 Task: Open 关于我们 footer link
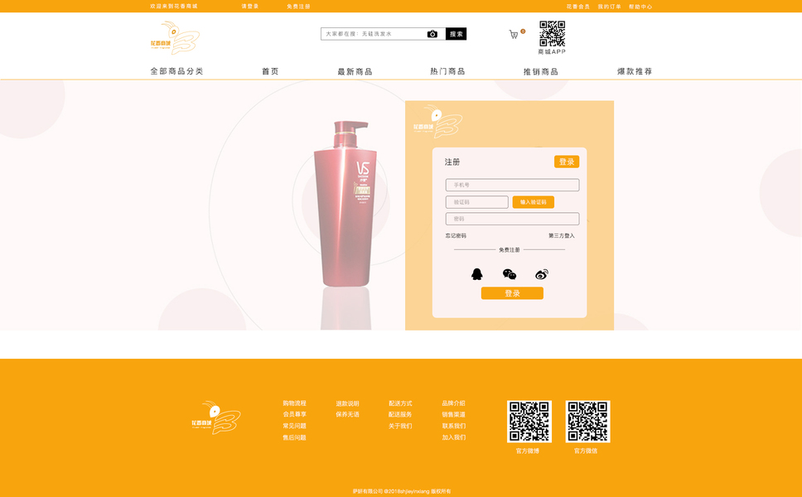coord(400,426)
